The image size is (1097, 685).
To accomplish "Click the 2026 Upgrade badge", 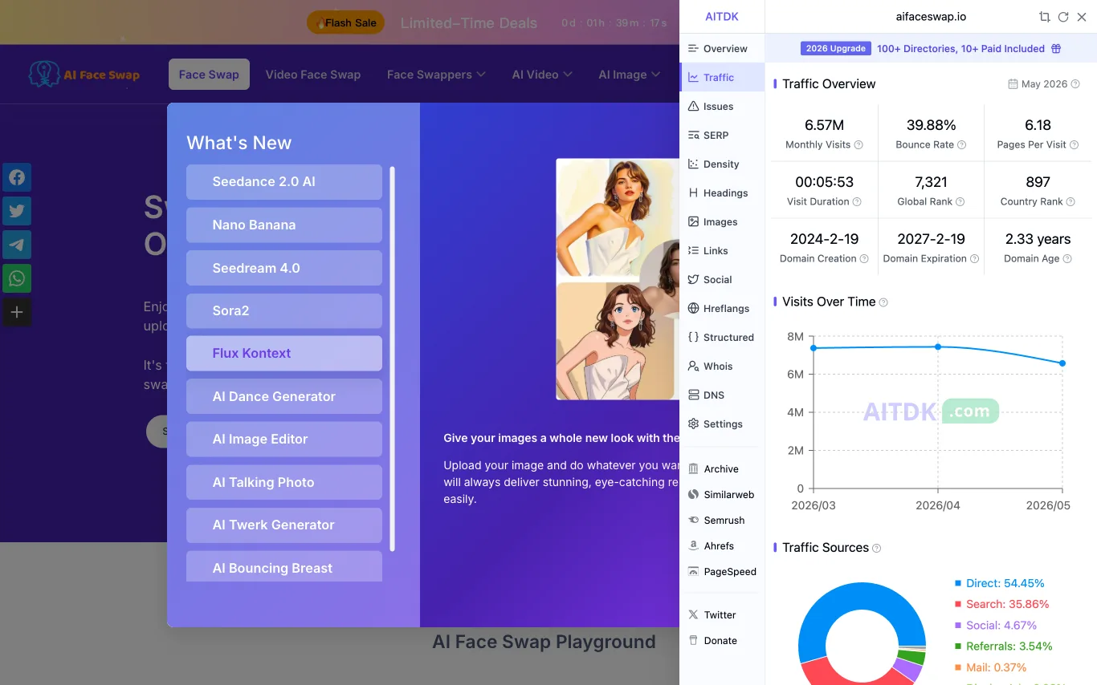I will tap(836, 49).
